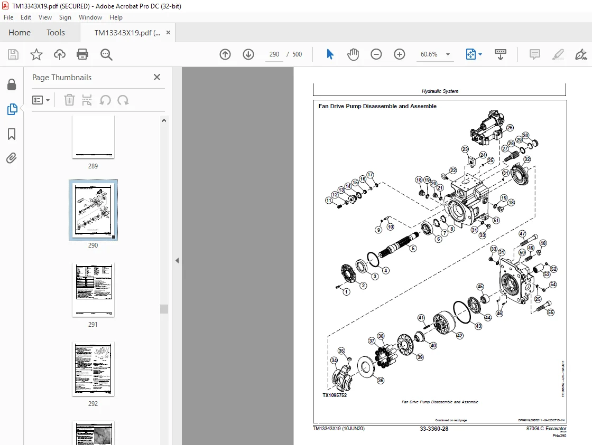Open the Edit menu
The width and height of the screenshot is (592, 445).
tap(26, 17)
